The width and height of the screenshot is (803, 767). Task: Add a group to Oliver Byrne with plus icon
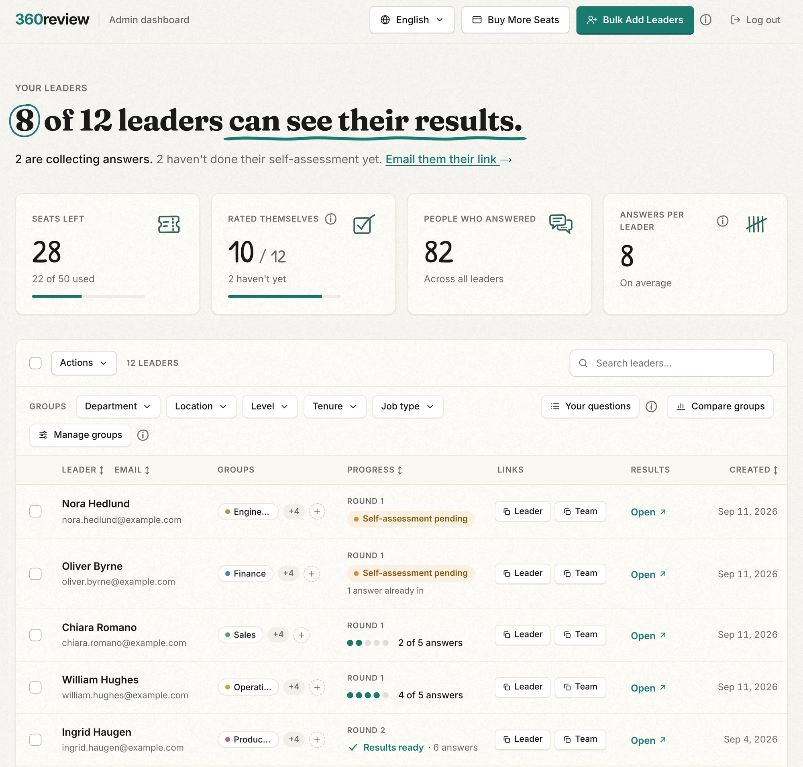tap(312, 574)
